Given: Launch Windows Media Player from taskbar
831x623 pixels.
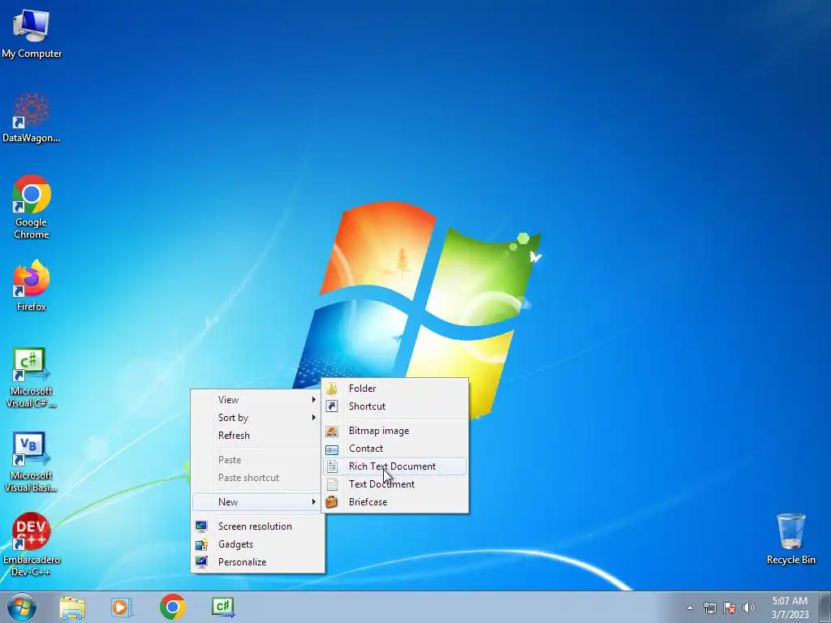Looking at the screenshot, I should pos(122,607).
